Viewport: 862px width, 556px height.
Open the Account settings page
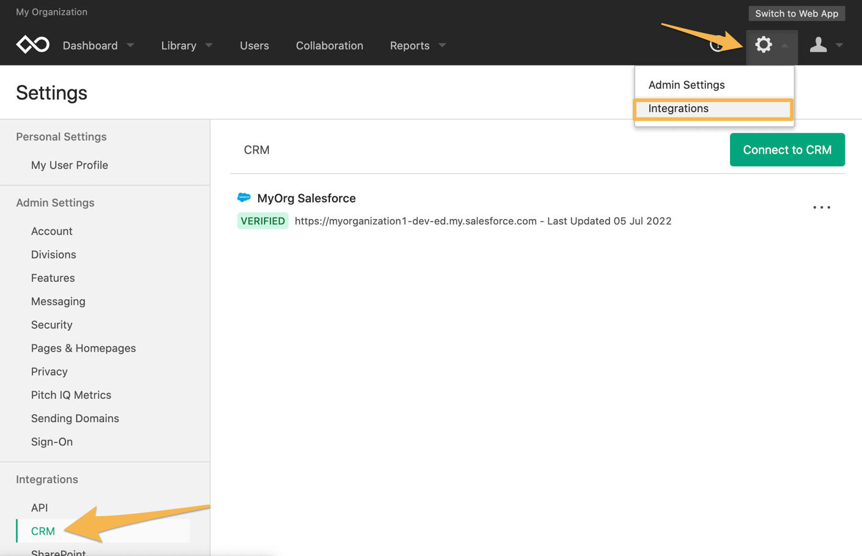52,231
